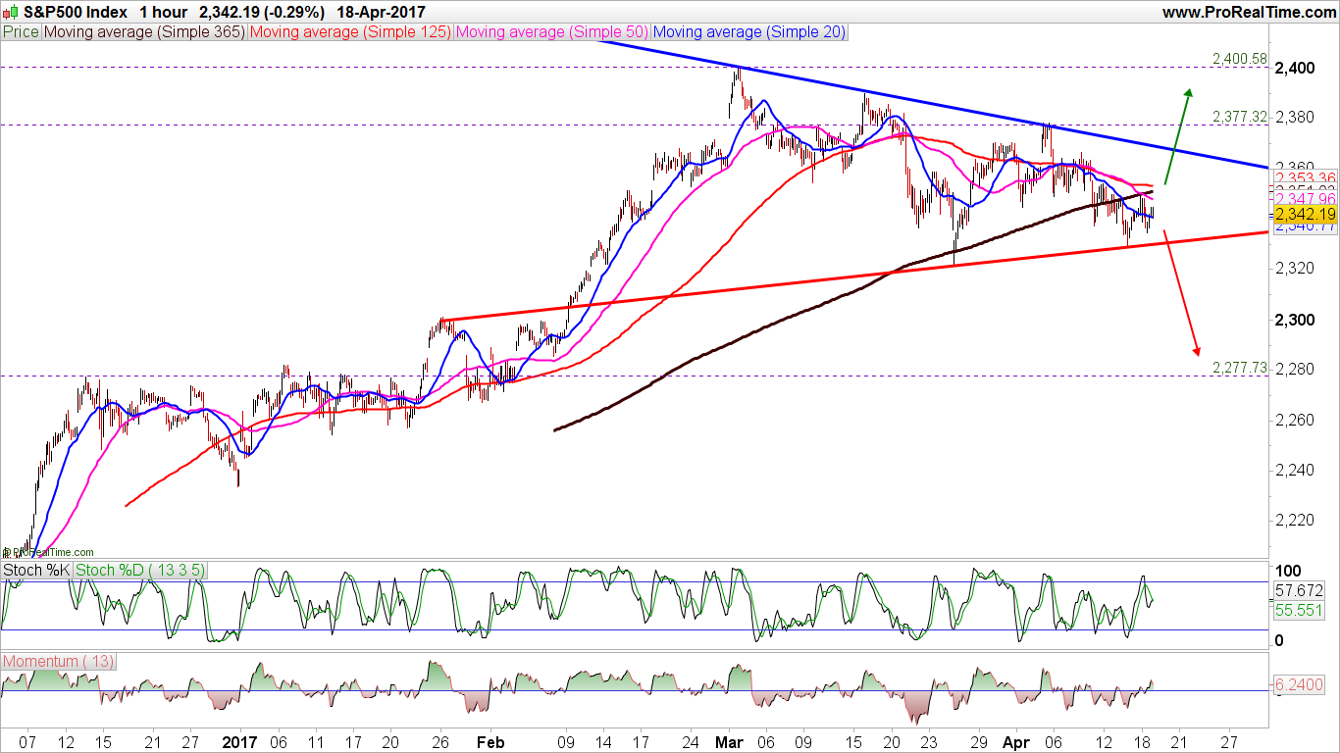This screenshot has width=1340, height=753.
Task: Open the www.ProRealTime.com link
Action: coord(1248,12)
